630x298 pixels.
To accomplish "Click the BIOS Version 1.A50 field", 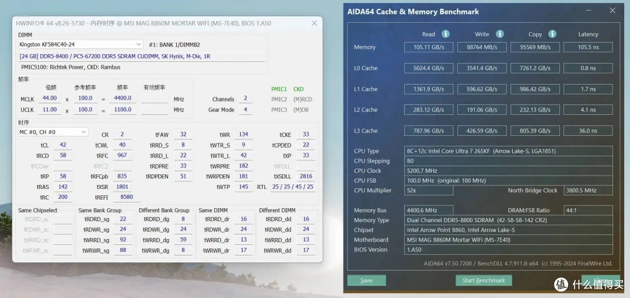I will [x=508, y=250].
